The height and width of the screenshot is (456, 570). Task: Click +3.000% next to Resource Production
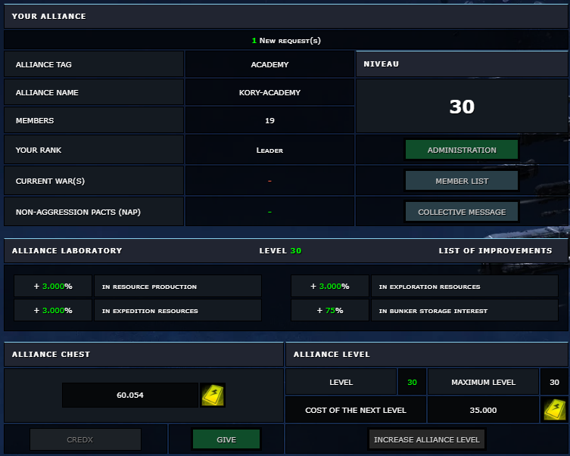click(x=53, y=286)
